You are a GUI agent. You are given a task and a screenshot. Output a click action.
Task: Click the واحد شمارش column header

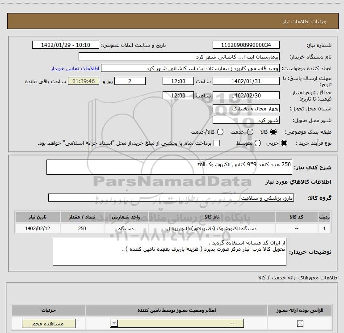126,217
